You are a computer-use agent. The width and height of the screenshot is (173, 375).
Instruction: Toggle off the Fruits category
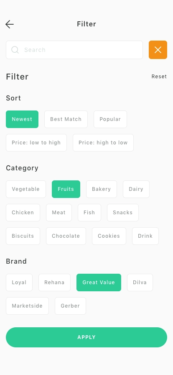66,189
